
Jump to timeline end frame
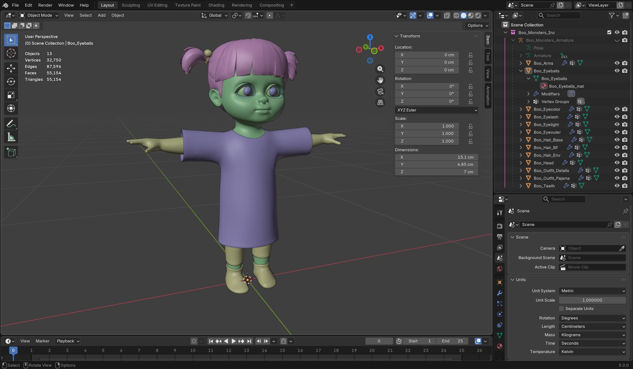(x=249, y=341)
